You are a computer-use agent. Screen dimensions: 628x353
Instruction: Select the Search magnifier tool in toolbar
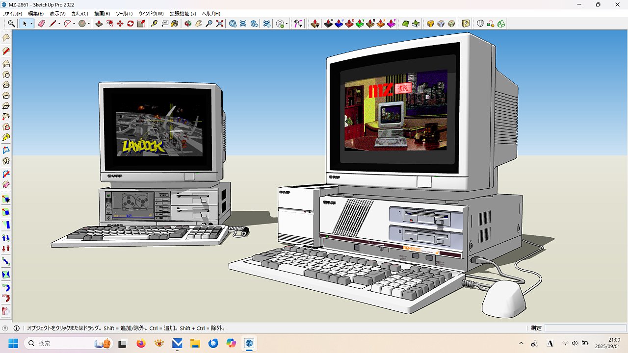pos(11,24)
